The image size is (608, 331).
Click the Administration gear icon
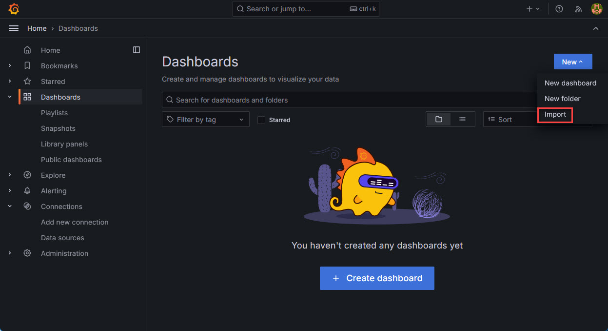[x=27, y=253]
